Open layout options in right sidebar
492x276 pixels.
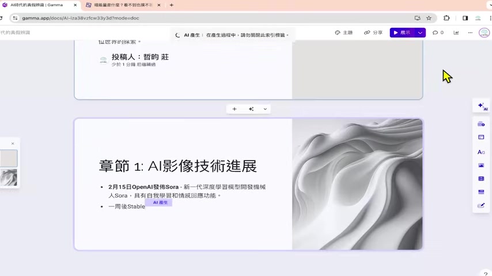[481, 137]
